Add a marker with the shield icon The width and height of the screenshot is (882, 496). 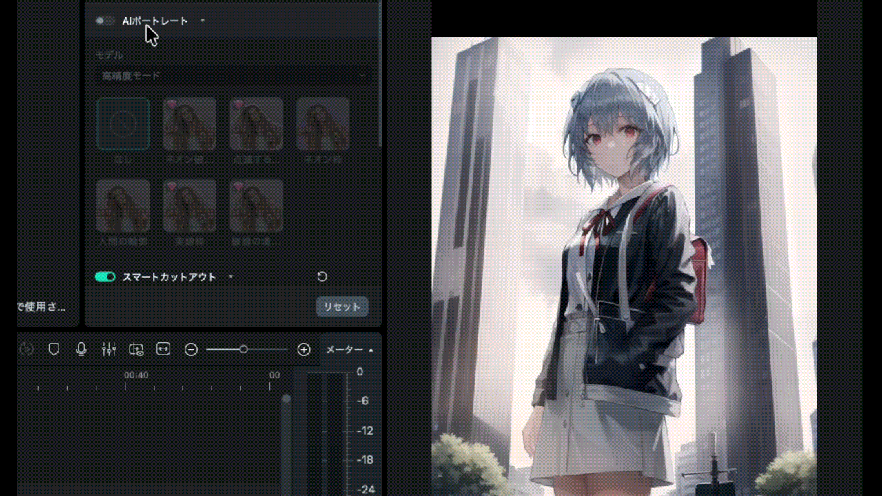pos(54,349)
